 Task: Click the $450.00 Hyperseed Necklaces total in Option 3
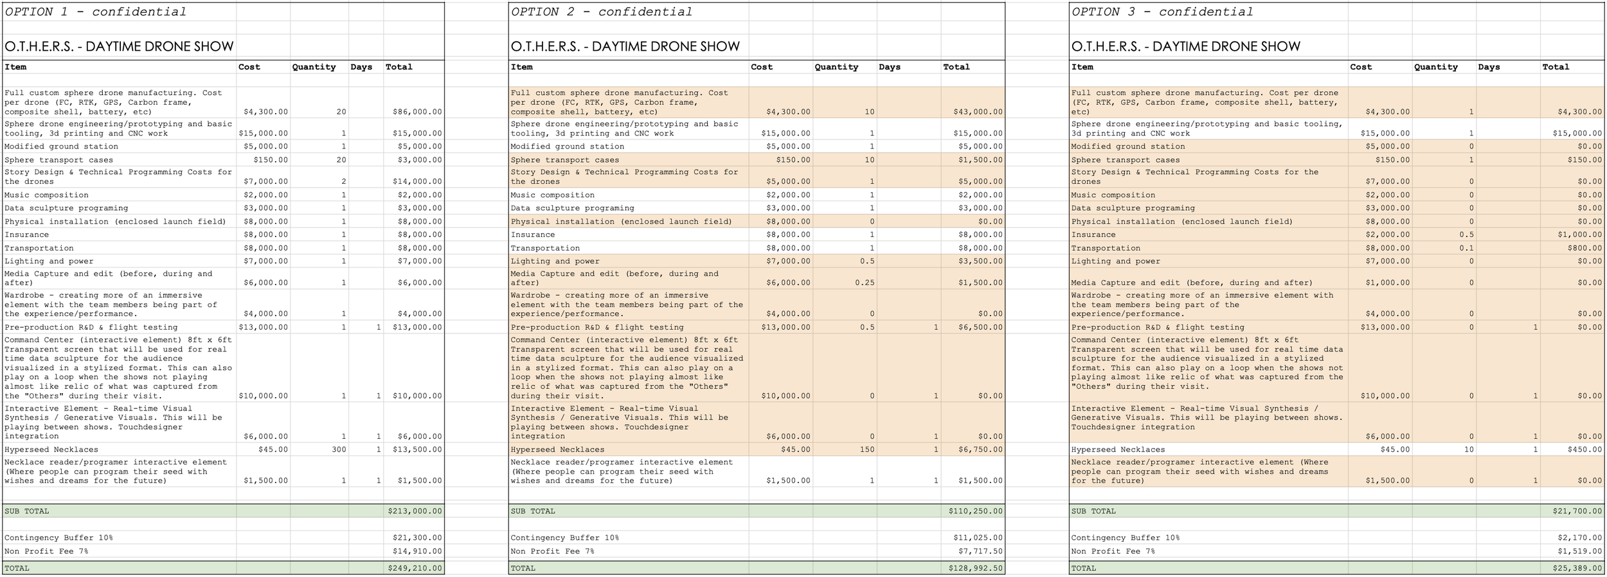click(1585, 450)
